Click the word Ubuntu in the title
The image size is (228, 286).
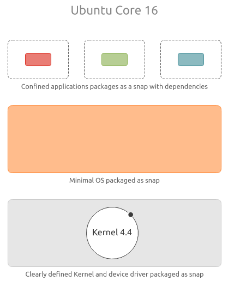(x=91, y=10)
